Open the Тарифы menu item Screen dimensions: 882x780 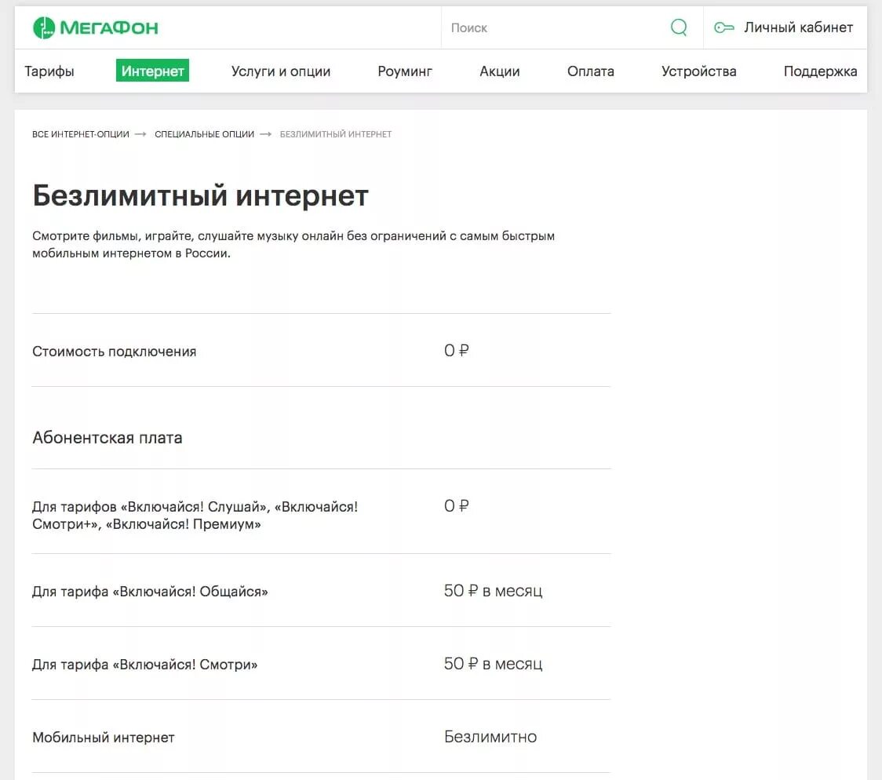point(49,71)
